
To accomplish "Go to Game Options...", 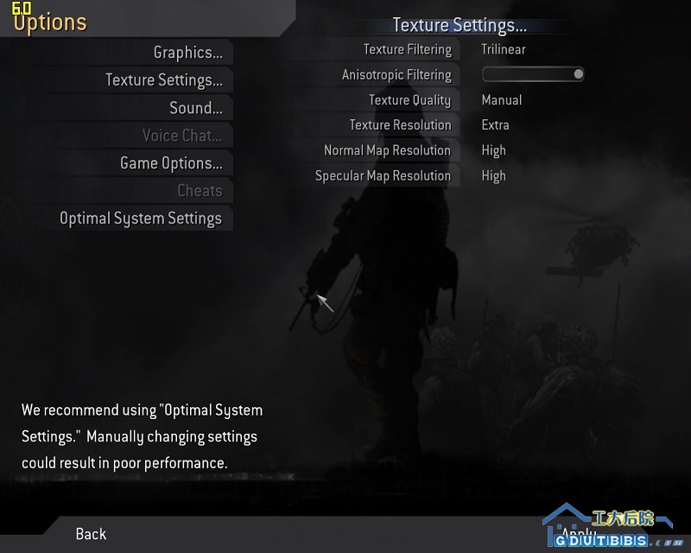I will [170, 163].
